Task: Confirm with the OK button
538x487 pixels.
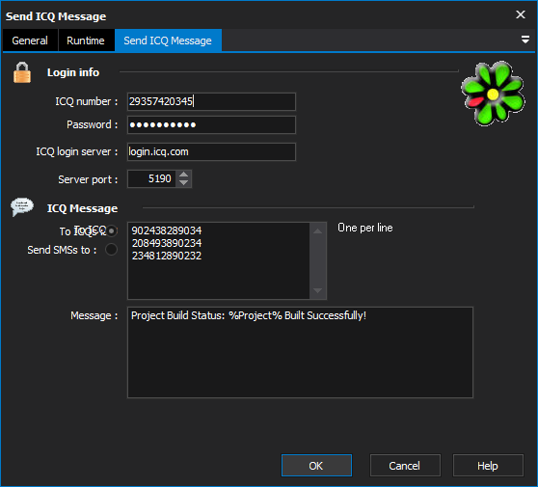Action: [x=316, y=466]
